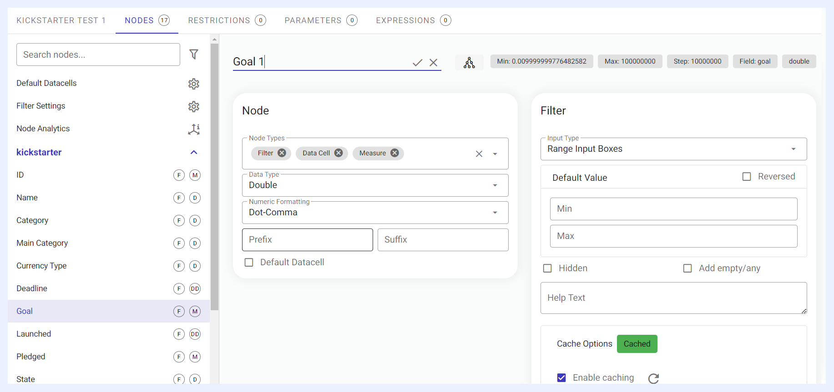Select the Main Category node

pyautogui.click(x=109, y=243)
